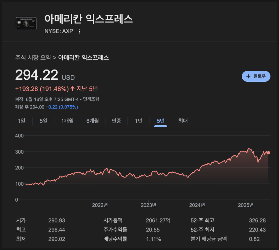Screen dimensions: 279x250
Task: Click the 최고 value 296.44
Action: pos(57,230)
